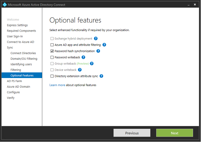
Task: Show help for Password writeback
Action: [x=84, y=57]
